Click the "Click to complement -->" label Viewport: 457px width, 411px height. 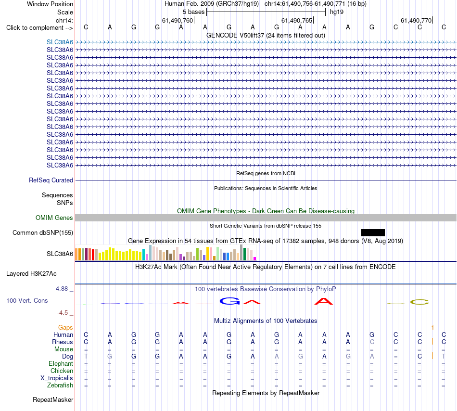[x=39, y=28]
